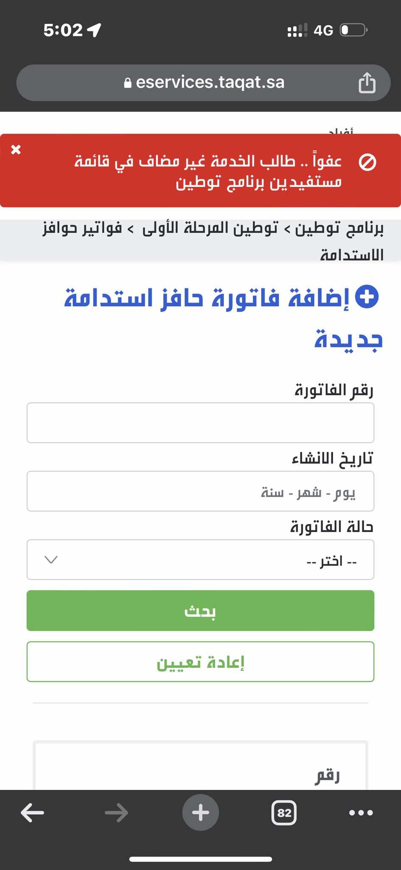Click the إعادة تعيين reset button
The width and height of the screenshot is (401, 870).
(x=200, y=662)
